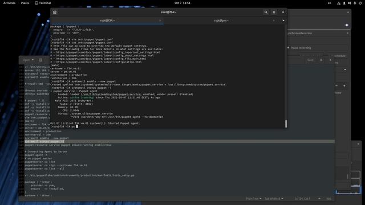Switch to the root@f34 terminal tab

(x=107, y=20)
